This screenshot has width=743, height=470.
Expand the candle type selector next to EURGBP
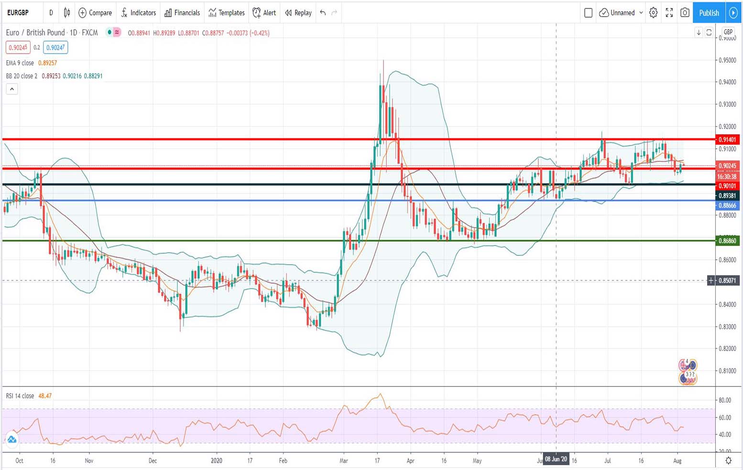point(66,13)
